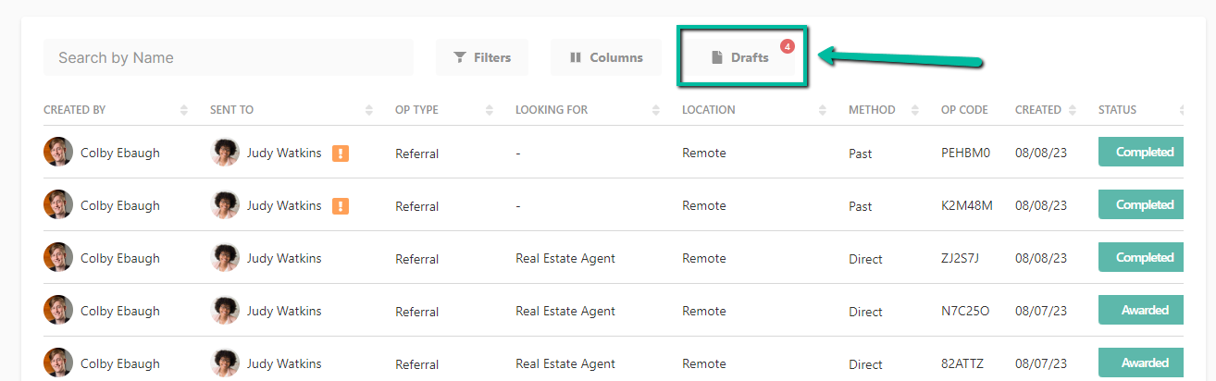Click Colby Ebaugh name in PEHBM0 row

(x=120, y=153)
